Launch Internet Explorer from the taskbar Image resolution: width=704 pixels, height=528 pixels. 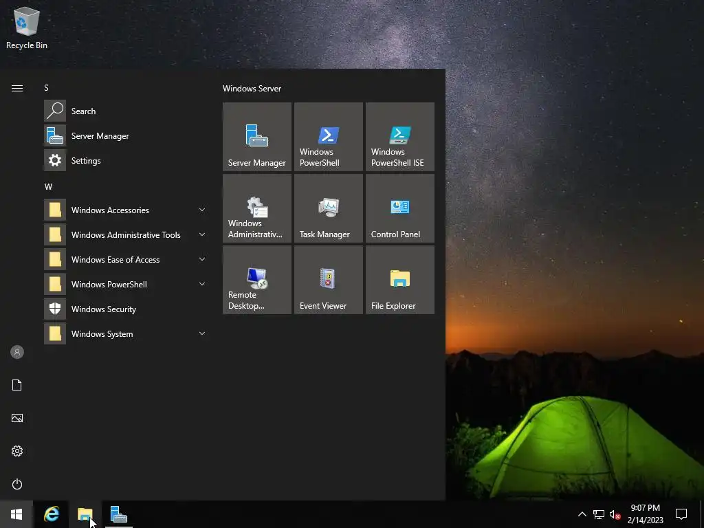51,514
